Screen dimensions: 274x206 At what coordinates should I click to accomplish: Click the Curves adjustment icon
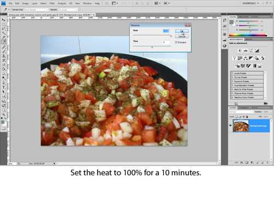[251, 50]
